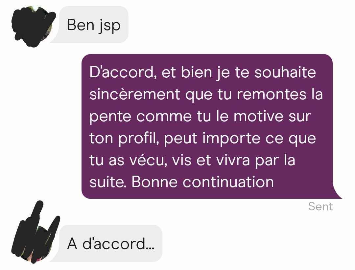Tap the line "tu as vécu, vis et vivra par la"
The width and height of the screenshot is (355, 270).
[192, 160]
